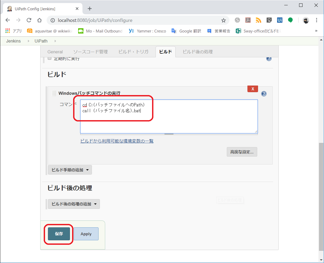The height and width of the screenshot is (263, 324).
Task: Open the アプリ apps bookmark
Action: [x=14, y=31]
